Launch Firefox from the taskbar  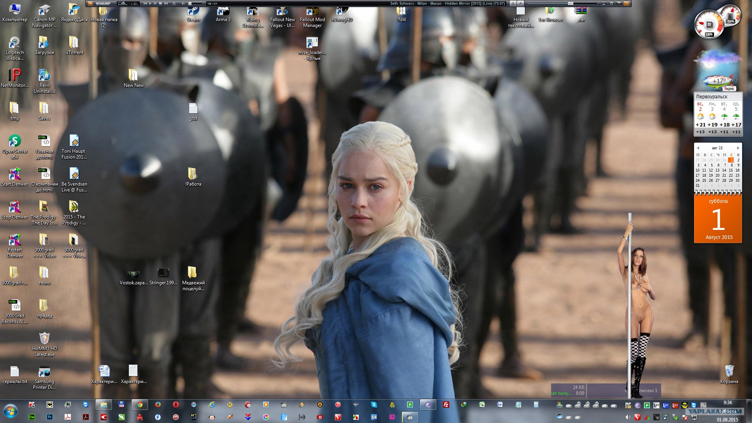point(158,405)
